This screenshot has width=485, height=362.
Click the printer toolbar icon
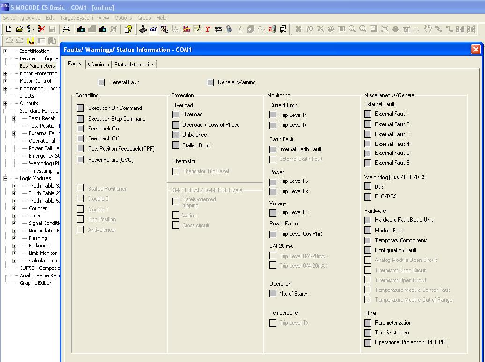(66, 29)
